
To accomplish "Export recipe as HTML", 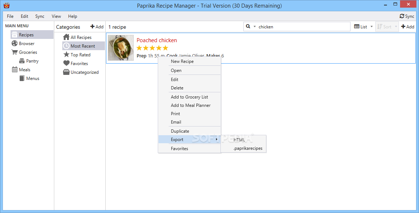I will (243, 140).
